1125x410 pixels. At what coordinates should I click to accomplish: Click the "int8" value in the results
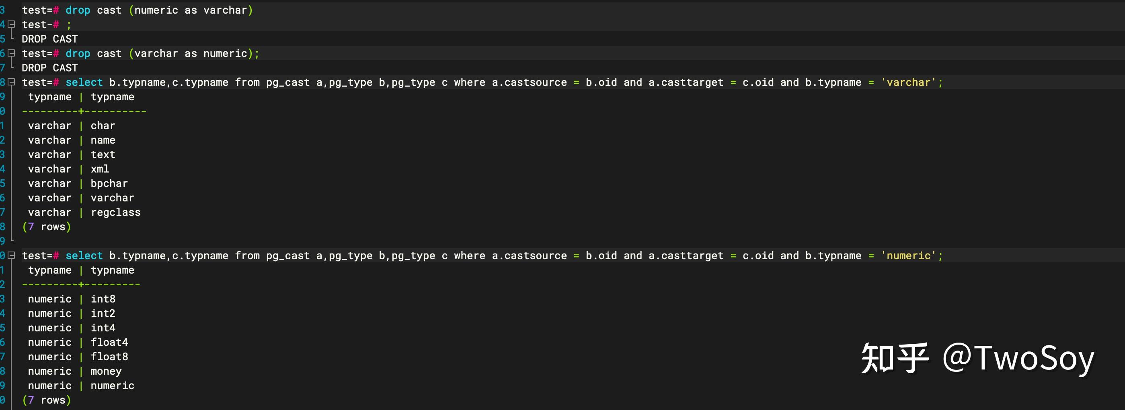tap(103, 299)
